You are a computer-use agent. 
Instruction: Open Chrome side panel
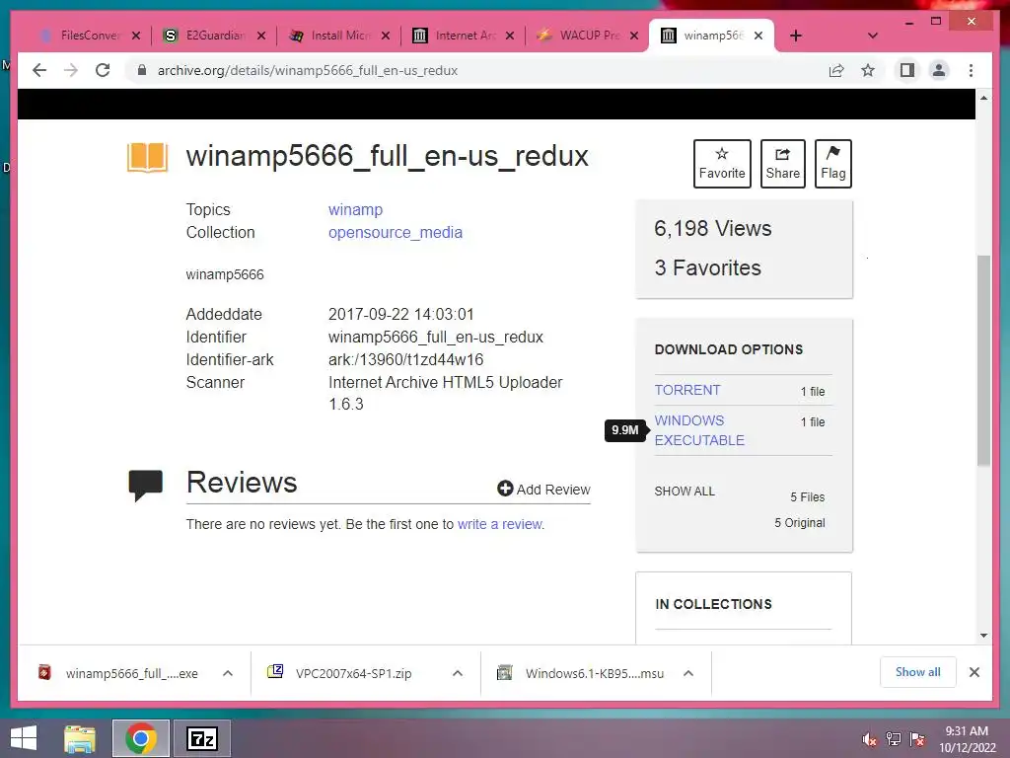coord(907,70)
